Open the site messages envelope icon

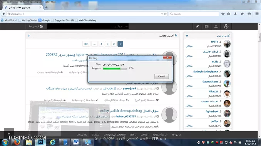(207, 26)
